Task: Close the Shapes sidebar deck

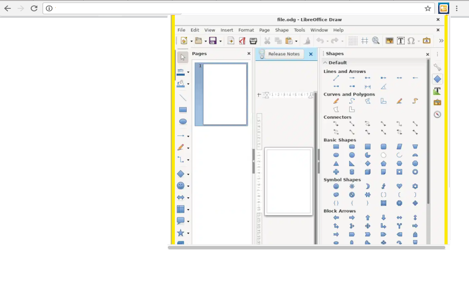Action: click(427, 54)
